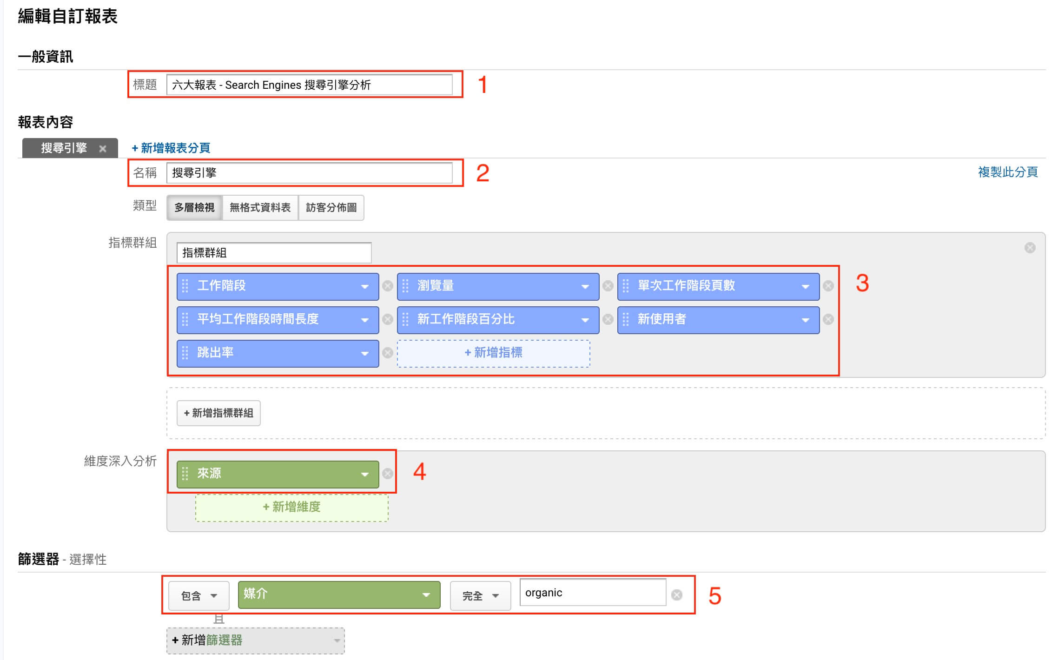The height and width of the screenshot is (660, 1058).
Task: Click remove icon next to 跳出率
Action: tap(388, 351)
